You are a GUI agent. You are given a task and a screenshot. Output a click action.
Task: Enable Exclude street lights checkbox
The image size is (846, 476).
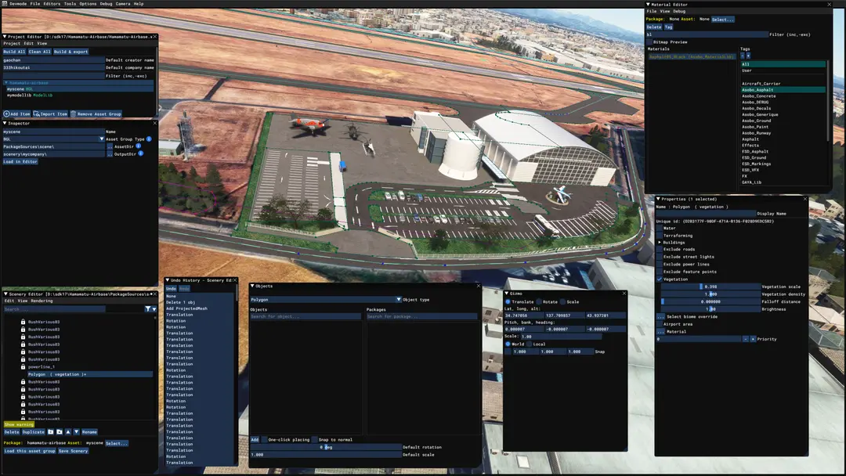pyautogui.click(x=660, y=257)
